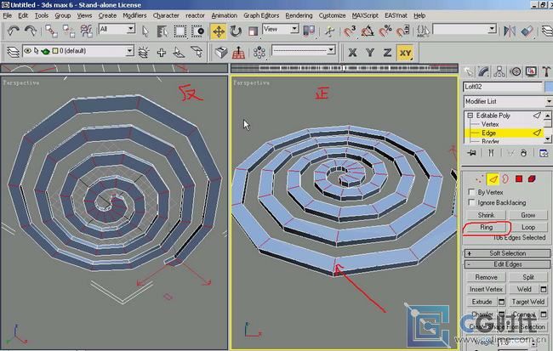Click the Pin Stack icon

click(471, 153)
